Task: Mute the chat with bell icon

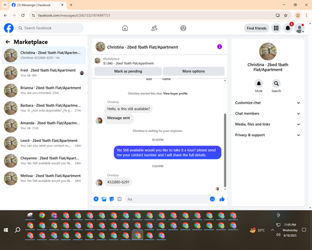Action: tap(259, 84)
